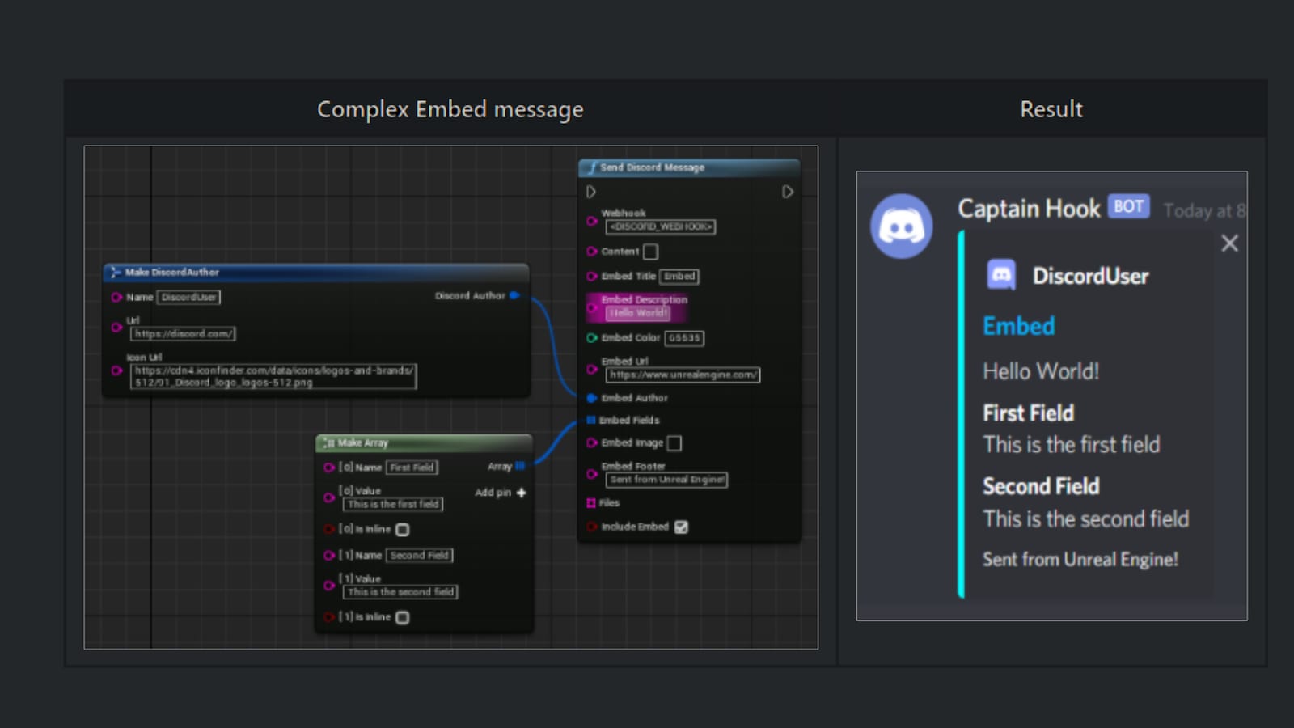
Task: Click the execution output pin on Send Discord Message
Action: pyautogui.click(x=788, y=192)
